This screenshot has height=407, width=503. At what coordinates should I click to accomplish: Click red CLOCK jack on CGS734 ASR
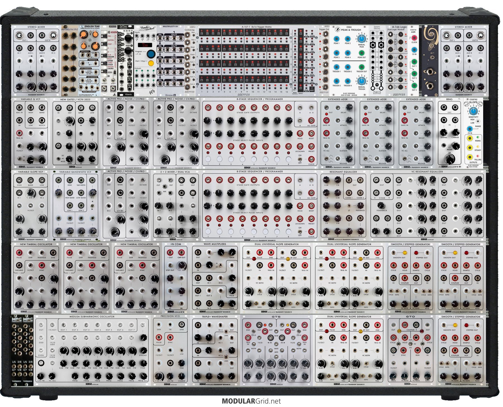pyautogui.click(x=414, y=38)
